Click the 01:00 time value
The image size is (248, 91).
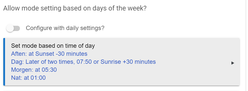tap(38, 78)
